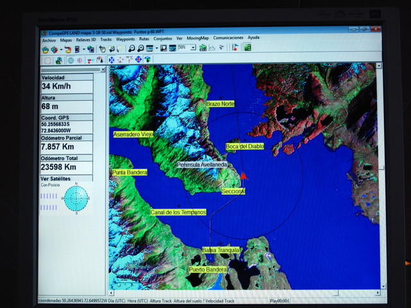Screen dimensions: 411x308
Task: Click the person with globe icon
Action: click(x=59, y=61)
